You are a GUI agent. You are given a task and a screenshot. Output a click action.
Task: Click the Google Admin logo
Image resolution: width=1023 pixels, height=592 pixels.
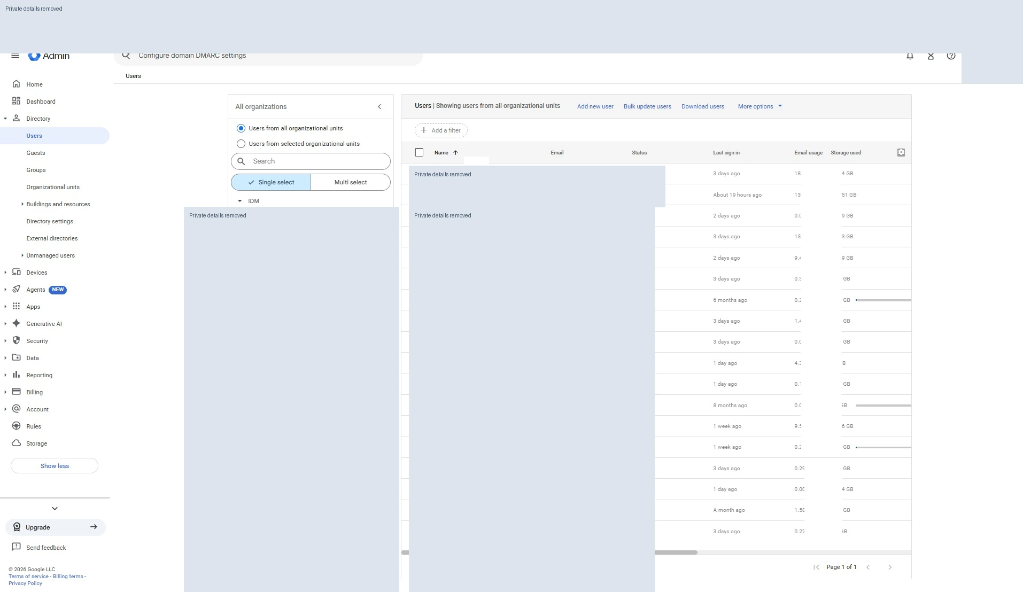pos(49,56)
